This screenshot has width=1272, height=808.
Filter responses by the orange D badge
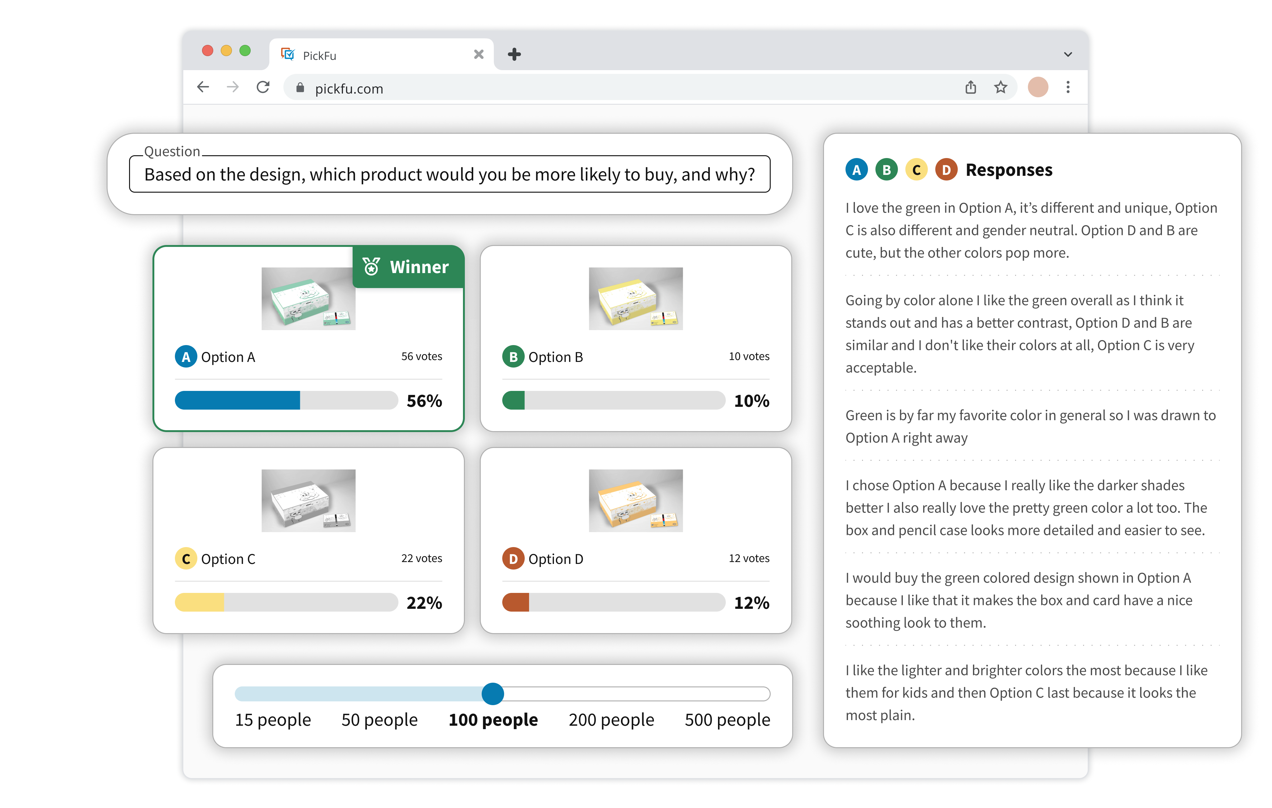(946, 170)
